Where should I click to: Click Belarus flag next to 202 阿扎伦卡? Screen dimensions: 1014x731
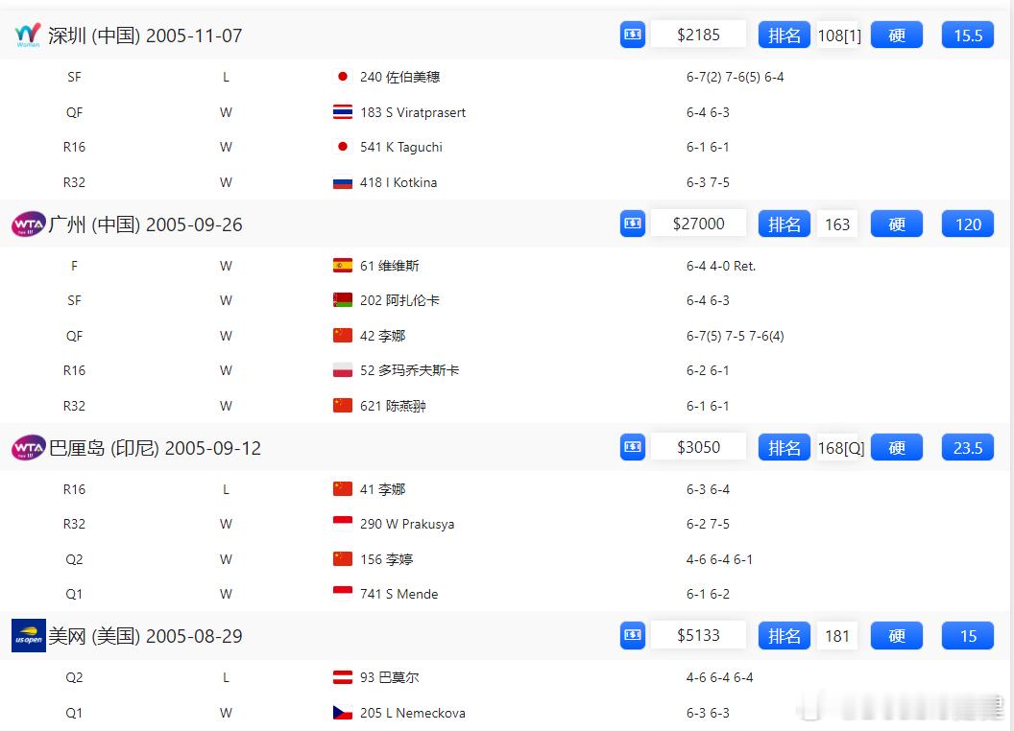343,300
